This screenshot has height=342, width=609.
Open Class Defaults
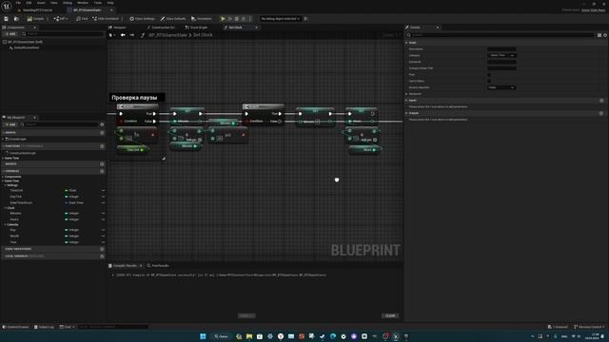[173, 19]
